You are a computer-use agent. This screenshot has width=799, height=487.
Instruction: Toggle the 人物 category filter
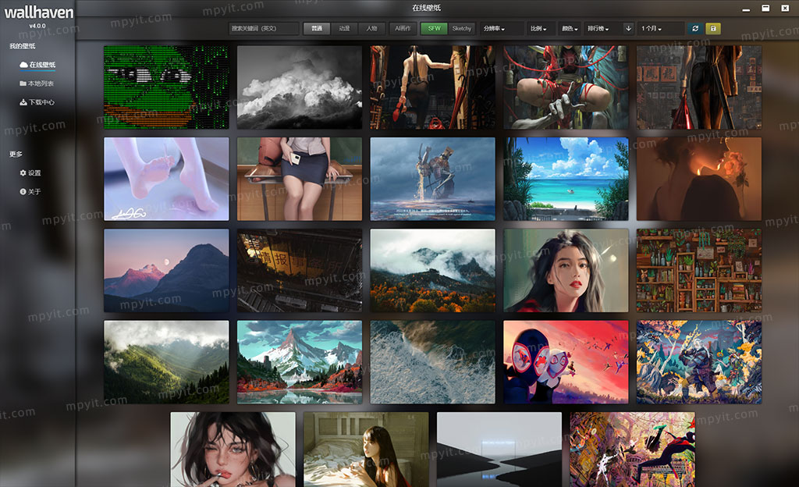(372, 29)
